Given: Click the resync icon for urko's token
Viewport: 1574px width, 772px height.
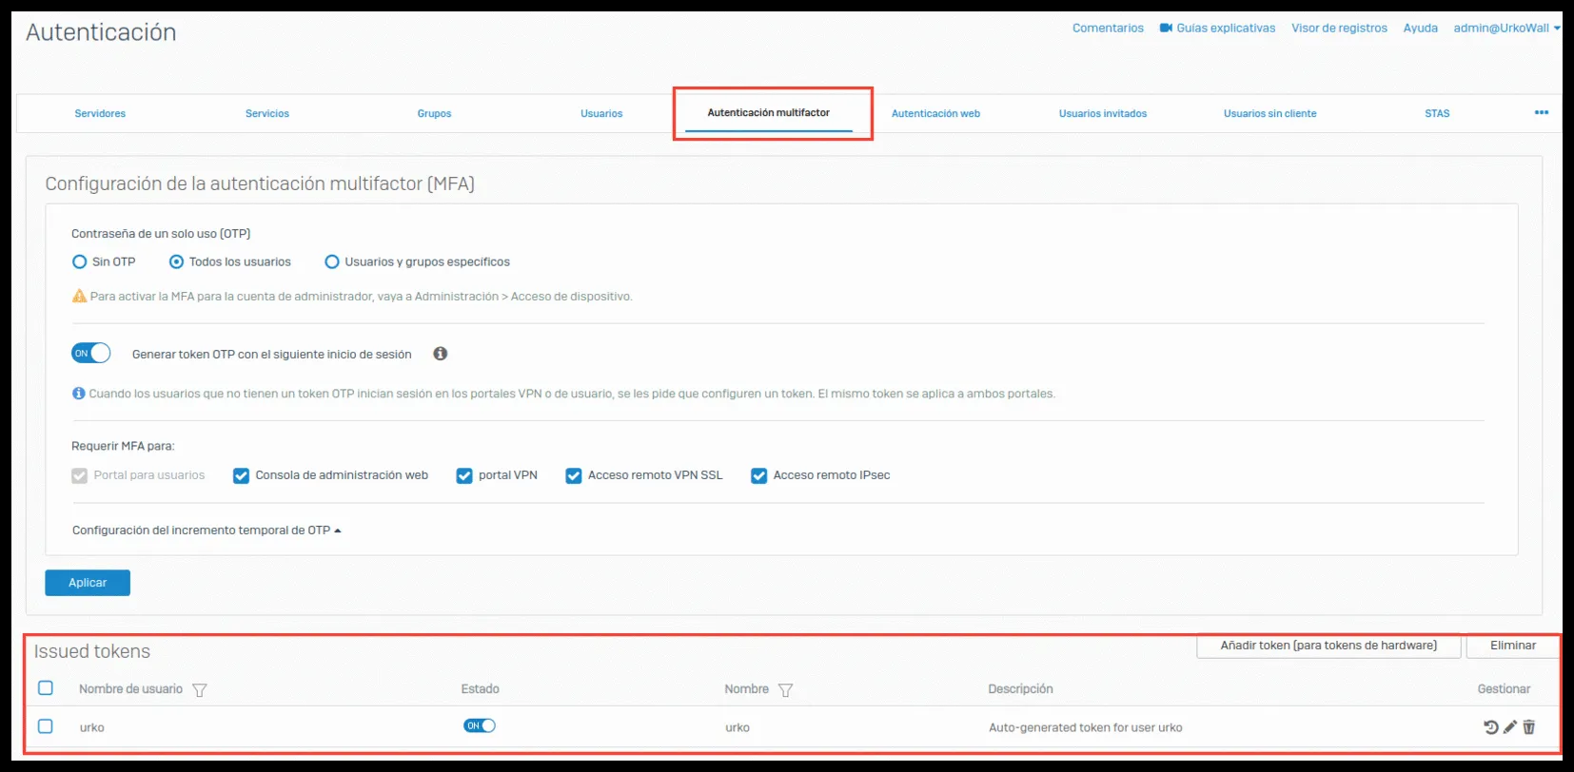Looking at the screenshot, I should tap(1491, 727).
